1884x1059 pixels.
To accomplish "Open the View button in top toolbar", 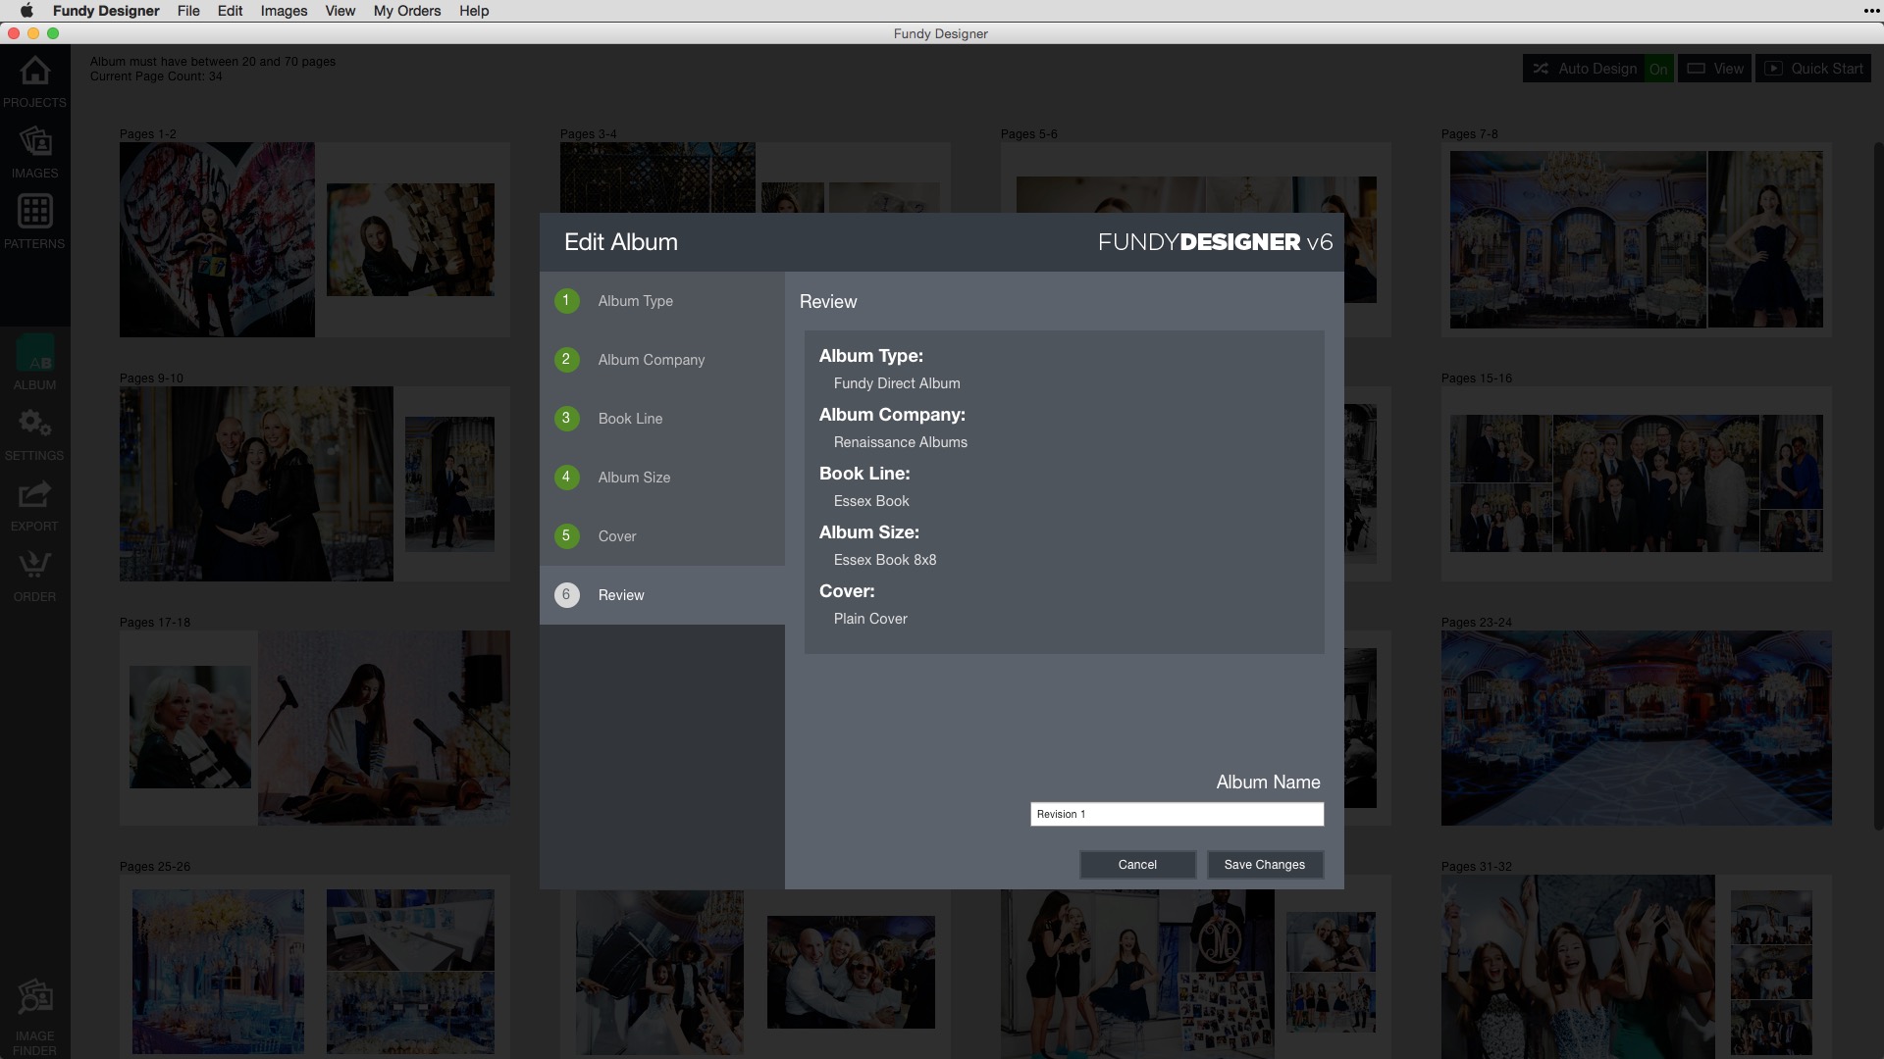I will click(x=1714, y=69).
